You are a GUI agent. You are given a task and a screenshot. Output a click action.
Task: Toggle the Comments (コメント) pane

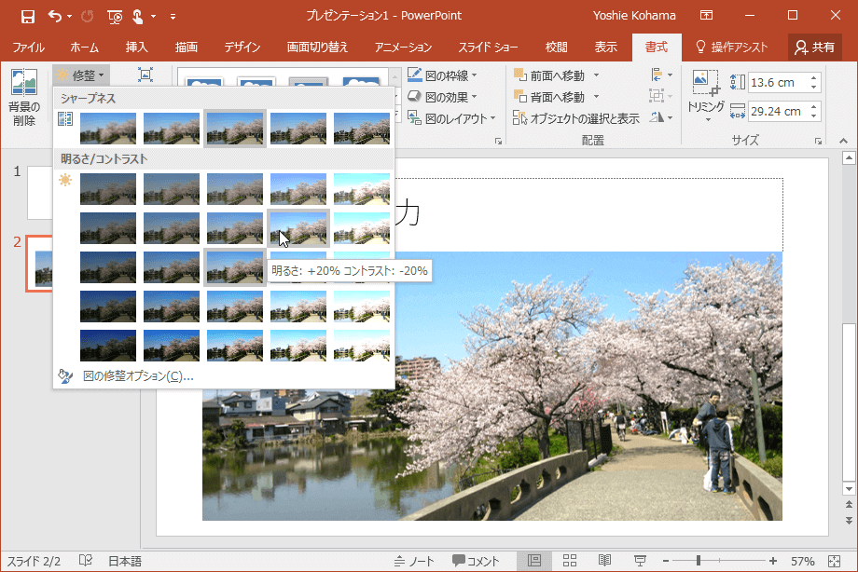477,561
